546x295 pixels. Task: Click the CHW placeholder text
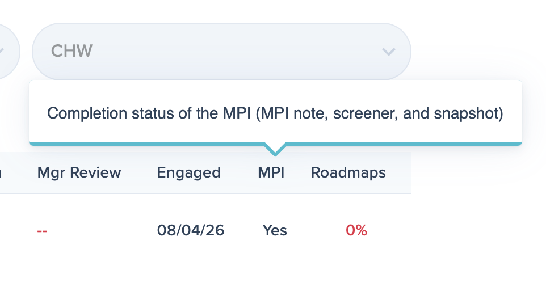click(72, 51)
